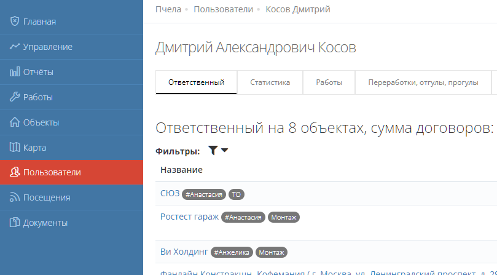The width and height of the screenshot is (497, 275).
Task: Click the wrench icon for Работы
Action: click(15, 97)
